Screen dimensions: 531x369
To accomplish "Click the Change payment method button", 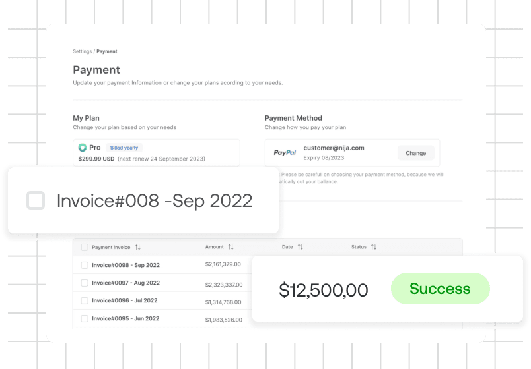I will [416, 153].
